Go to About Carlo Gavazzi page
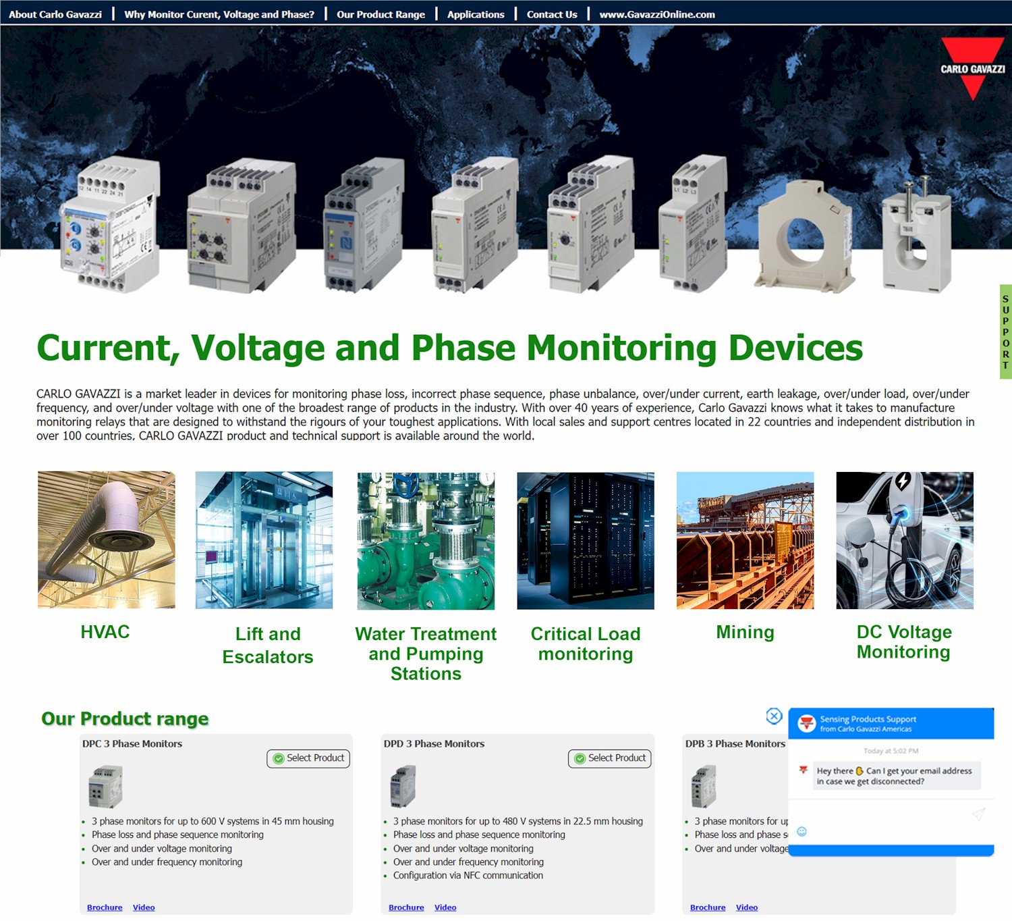The width and height of the screenshot is (1012, 921). coord(55,14)
